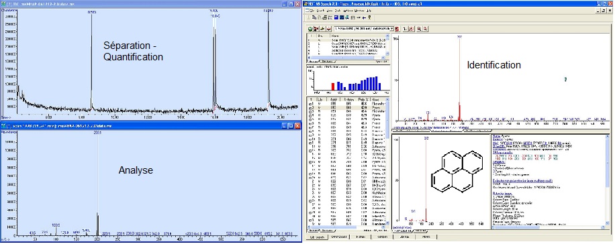Click the 10 largest peaks link

pyautogui.click(x=502, y=152)
